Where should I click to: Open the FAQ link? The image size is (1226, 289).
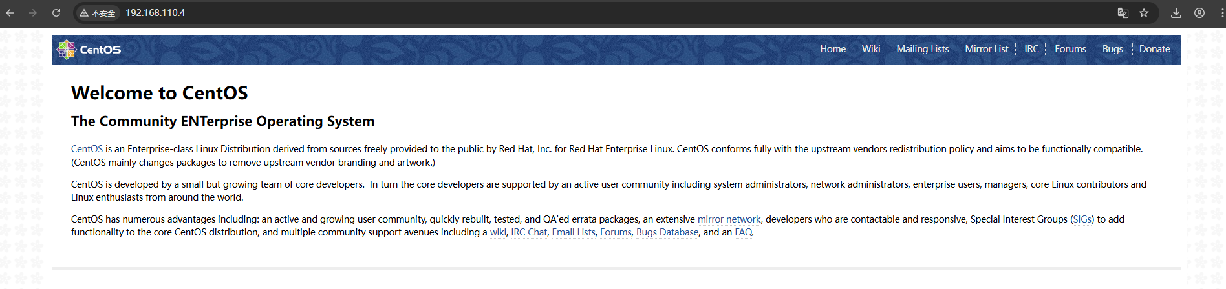point(744,232)
